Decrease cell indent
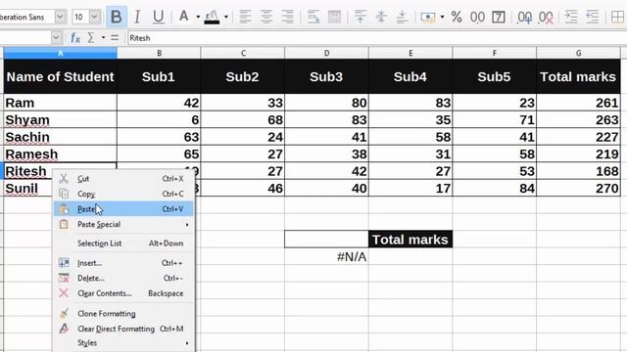The width and height of the screenshot is (627, 352). point(592,17)
